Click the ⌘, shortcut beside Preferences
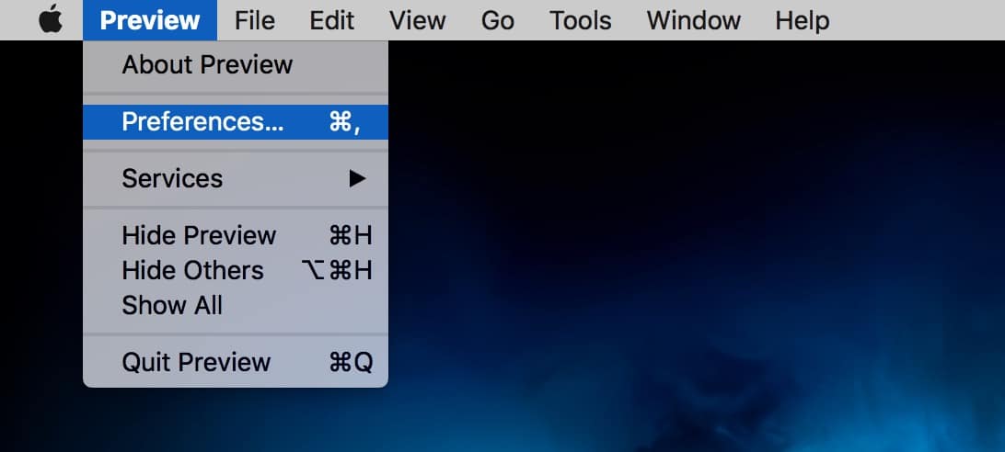Image resolution: width=1005 pixels, height=452 pixels. 343,122
